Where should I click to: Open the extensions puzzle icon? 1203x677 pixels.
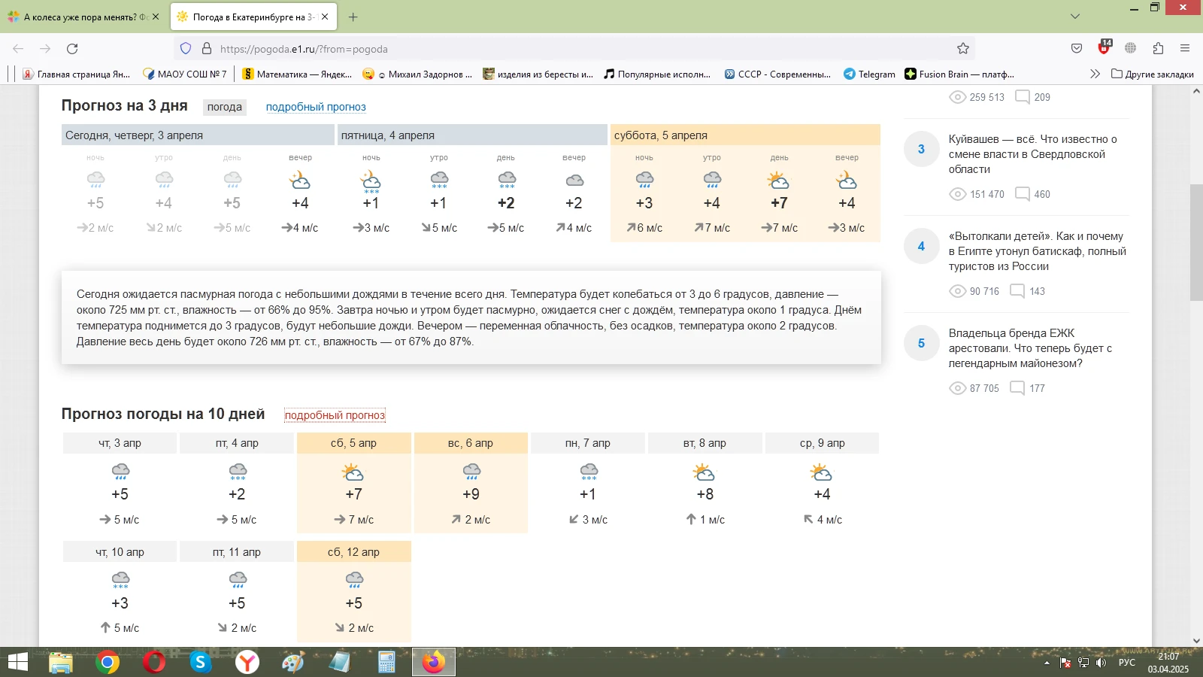[x=1158, y=49]
